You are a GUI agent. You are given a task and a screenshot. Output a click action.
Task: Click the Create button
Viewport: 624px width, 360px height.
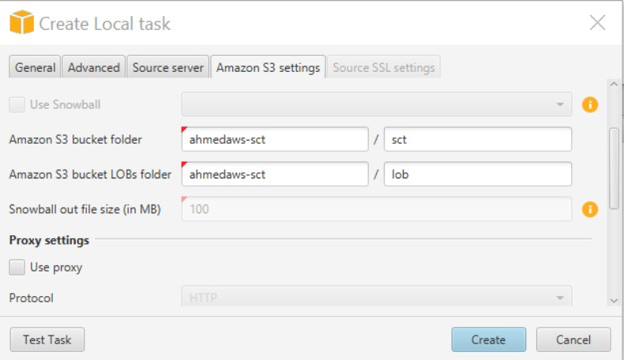click(x=488, y=339)
